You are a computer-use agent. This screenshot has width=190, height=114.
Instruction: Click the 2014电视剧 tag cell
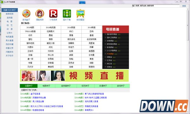pyautogui.click(x=51, y=28)
